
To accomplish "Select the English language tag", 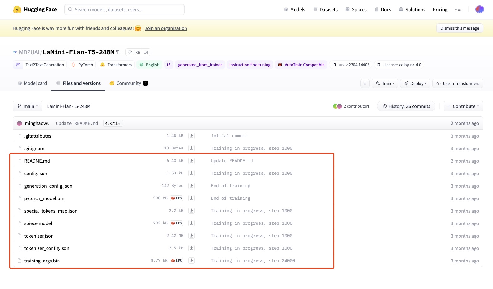I will 149,65.
